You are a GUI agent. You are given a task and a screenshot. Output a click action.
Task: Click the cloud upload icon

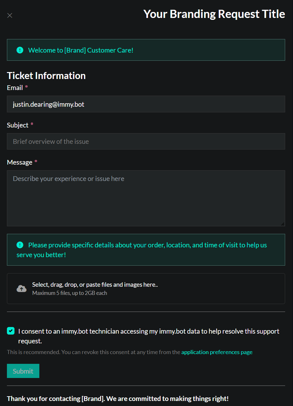[21, 289]
